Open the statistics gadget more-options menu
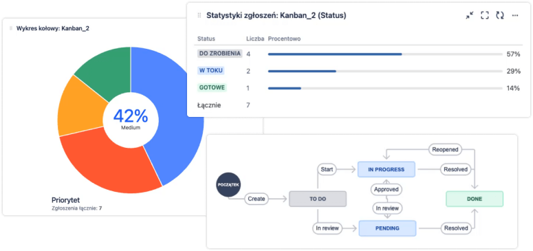Screen dimensions: 533x251 tap(515, 15)
